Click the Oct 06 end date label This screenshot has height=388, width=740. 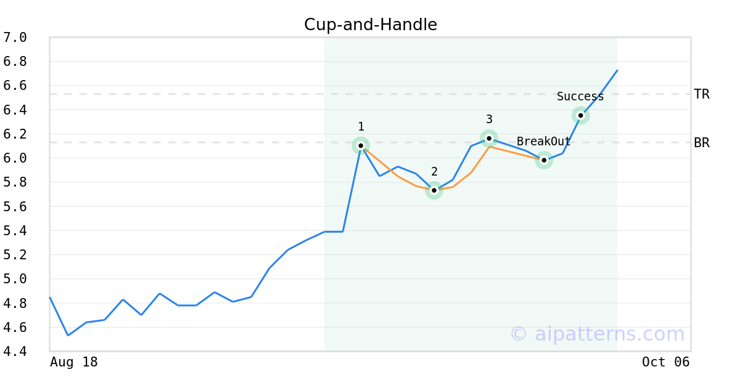[665, 362]
